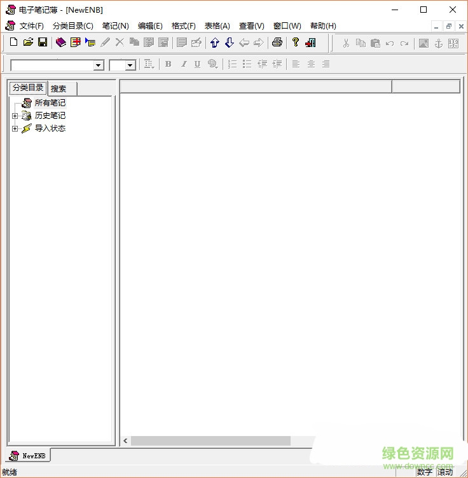The height and width of the screenshot is (478, 468).
Task: Open the 格式(F) menu
Action: coord(184,26)
